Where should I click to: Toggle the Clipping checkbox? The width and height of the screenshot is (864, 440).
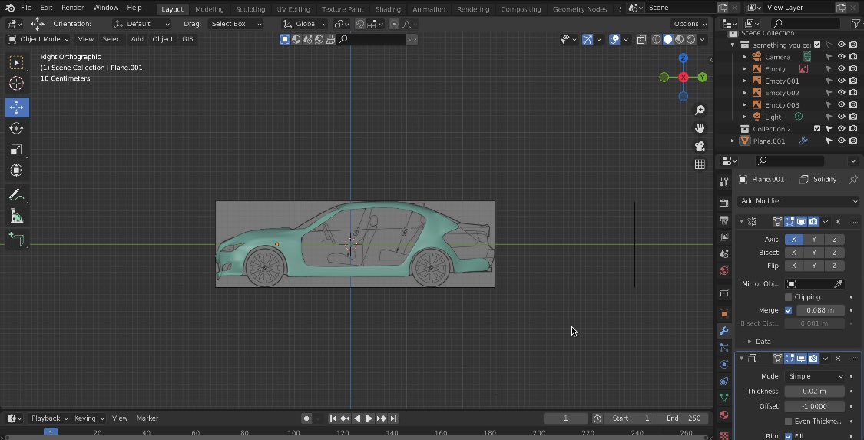pyautogui.click(x=789, y=297)
